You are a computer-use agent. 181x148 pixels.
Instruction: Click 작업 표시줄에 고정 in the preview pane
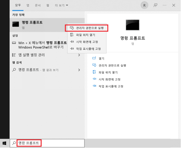coord(111,86)
